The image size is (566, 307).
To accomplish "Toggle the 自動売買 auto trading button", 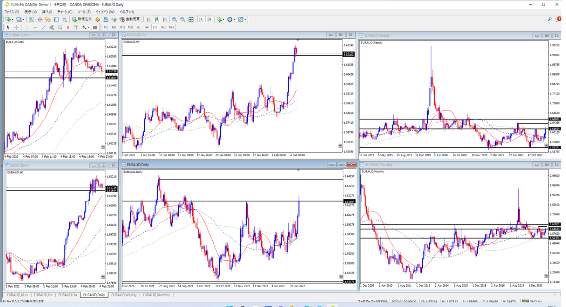I will pyautogui.click(x=130, y=19).
